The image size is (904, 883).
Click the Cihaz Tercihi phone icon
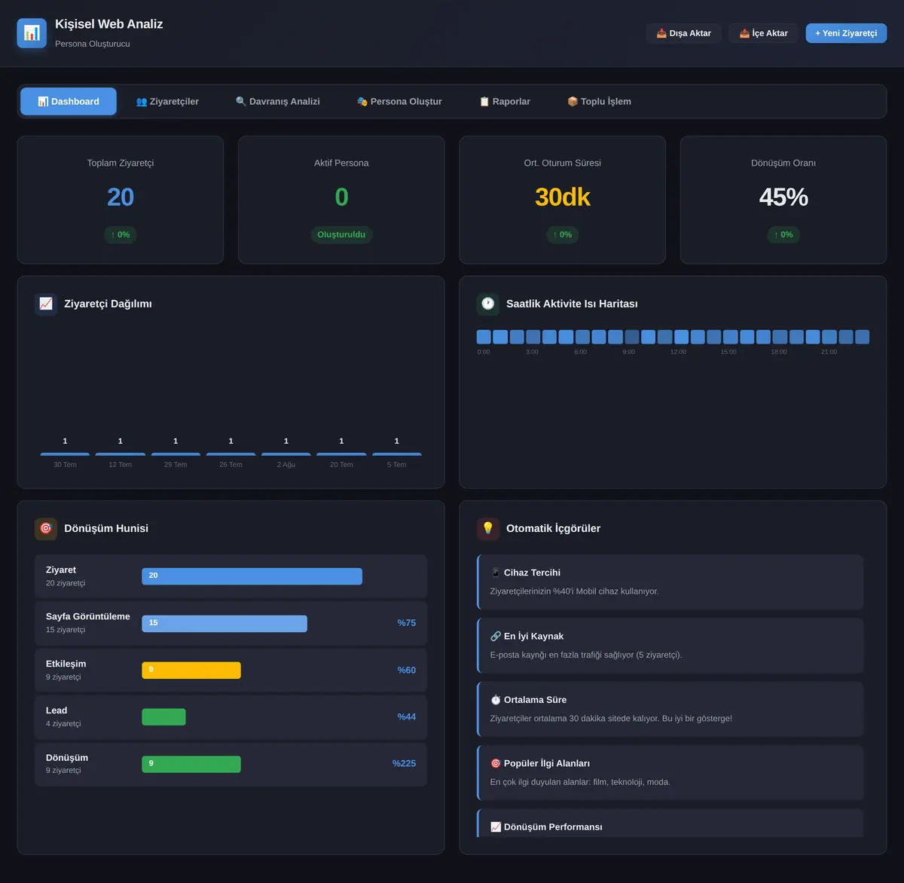point(496,573)
